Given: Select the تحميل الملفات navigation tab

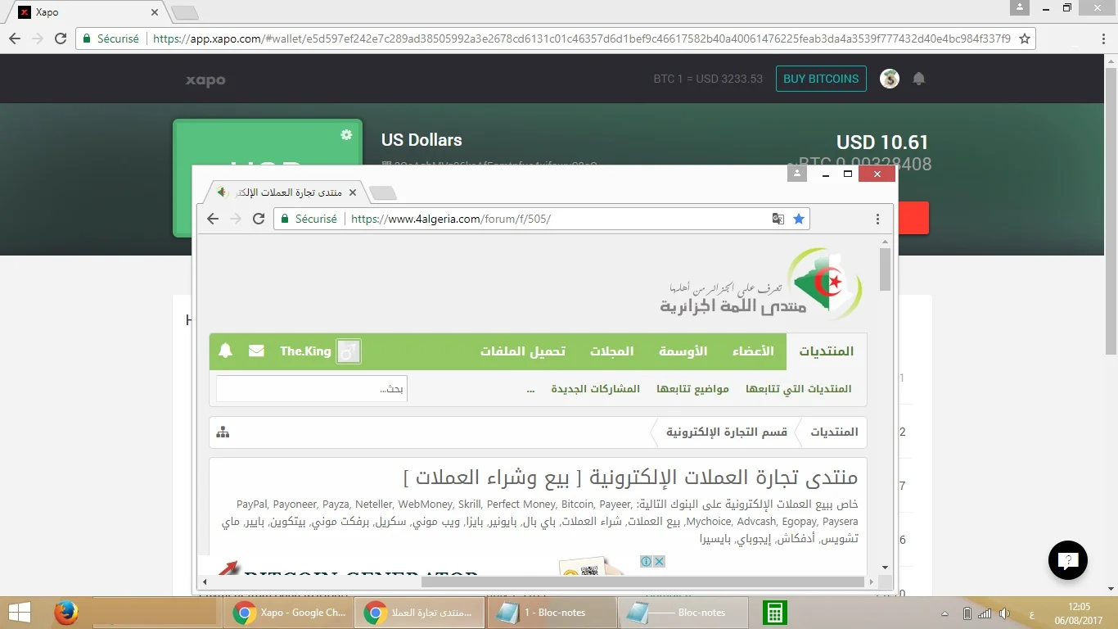Looking at the screenshot, I should tap(523, 351).
